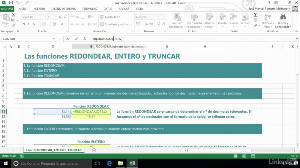Image resolution: width=300 pixels, height=168 pixels.
Task: Open Formato condicional
Action: point(177,21)
